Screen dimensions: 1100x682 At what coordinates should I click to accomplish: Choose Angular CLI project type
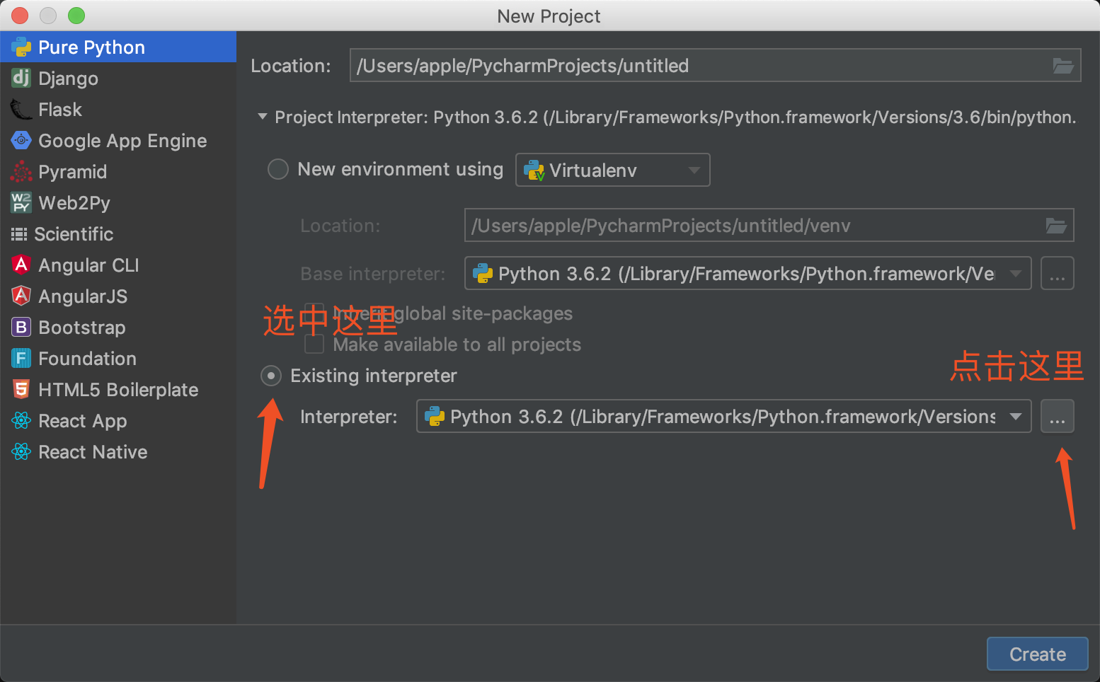pyautogui.click(x=118, y=265)
